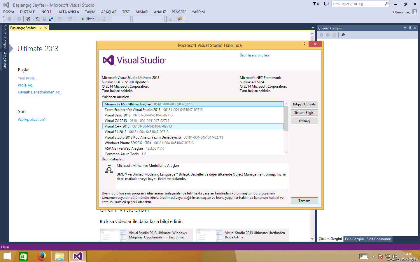Viewport: 420px width, 262px height.
Task: Open the Ürün lisans bilgileri link
Action: tap(254, 55)
